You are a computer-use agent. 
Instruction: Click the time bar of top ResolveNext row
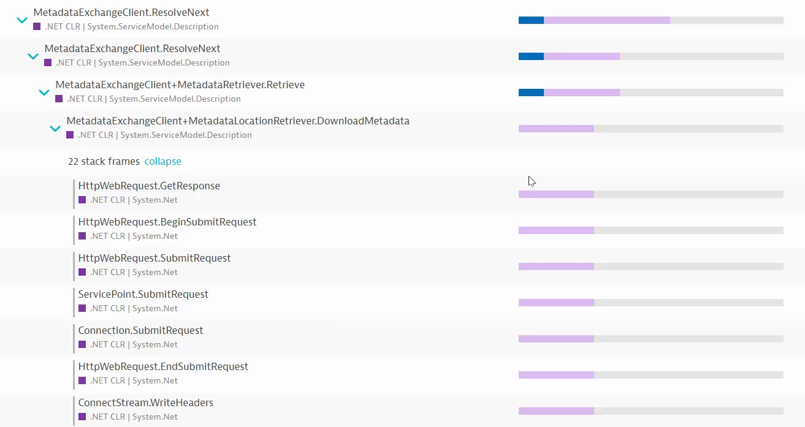(x=650, y=20)
